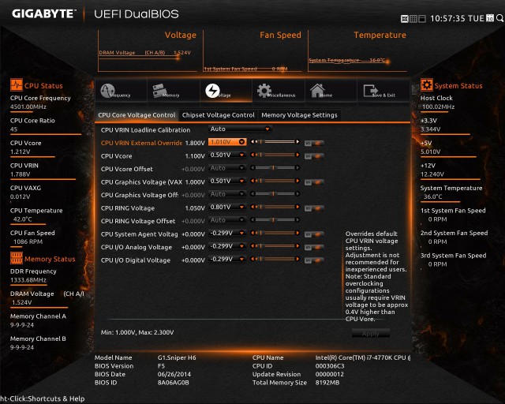
Task: Click the Total Memory Size 8192MB value
Action: [x=327, y=383]
